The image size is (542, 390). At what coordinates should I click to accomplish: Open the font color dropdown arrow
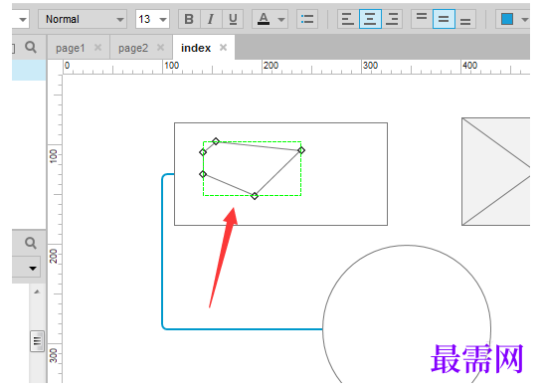281,19
